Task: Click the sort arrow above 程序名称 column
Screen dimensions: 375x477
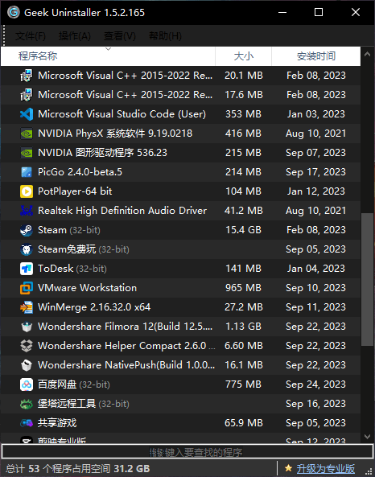Action: tap(109, 49)
